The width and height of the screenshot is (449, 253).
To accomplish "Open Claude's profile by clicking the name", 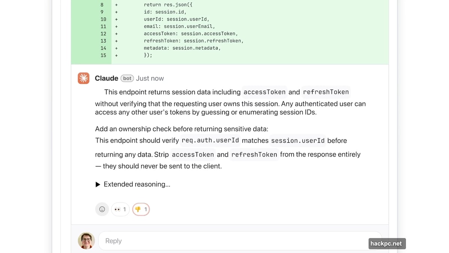I will [106, 78].
